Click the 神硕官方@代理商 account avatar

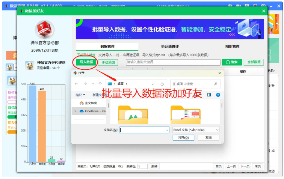30,65
